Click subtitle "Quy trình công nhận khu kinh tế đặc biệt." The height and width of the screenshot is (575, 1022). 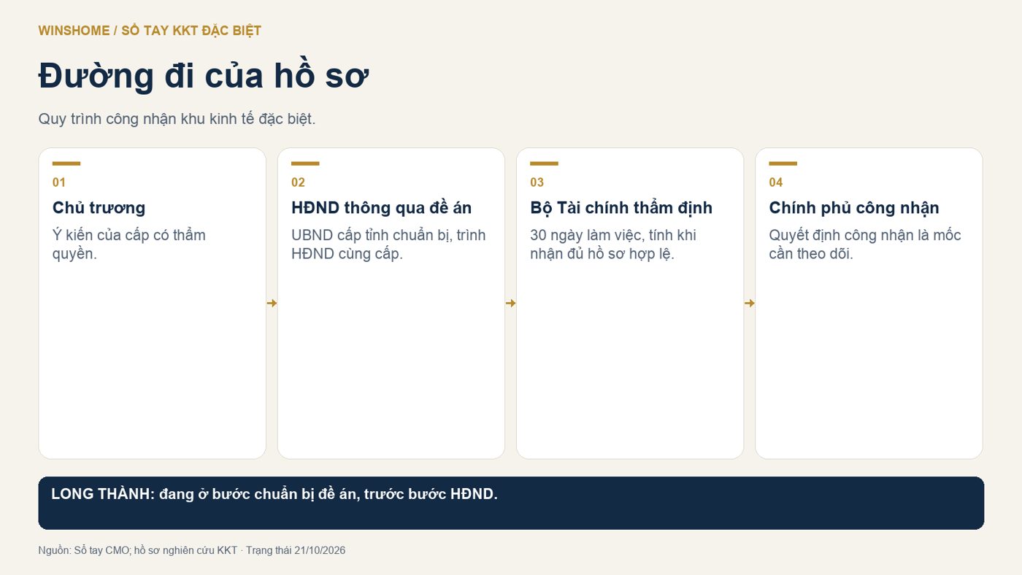177,119
